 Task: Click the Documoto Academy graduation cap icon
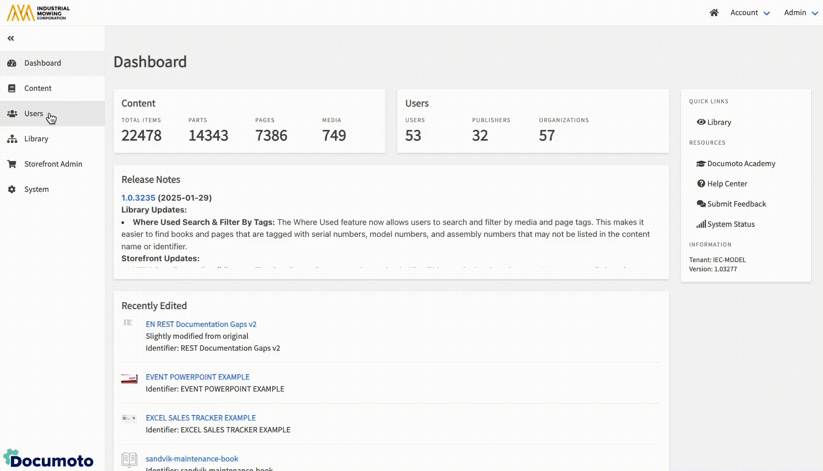coord(701,163)
